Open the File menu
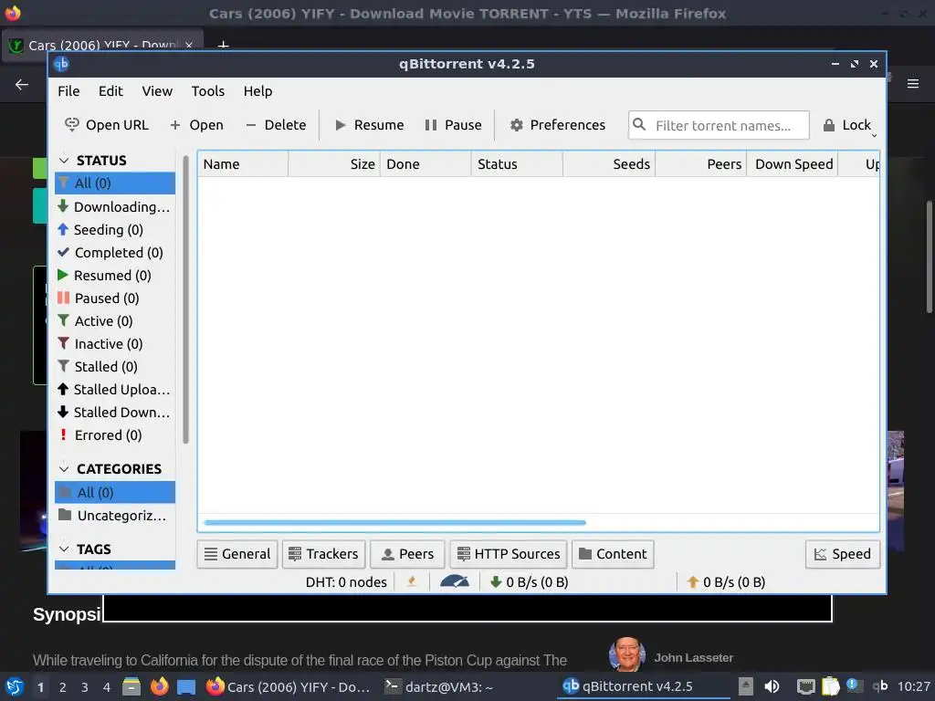Viewport: 935px width, 701px height. (68, 91)
